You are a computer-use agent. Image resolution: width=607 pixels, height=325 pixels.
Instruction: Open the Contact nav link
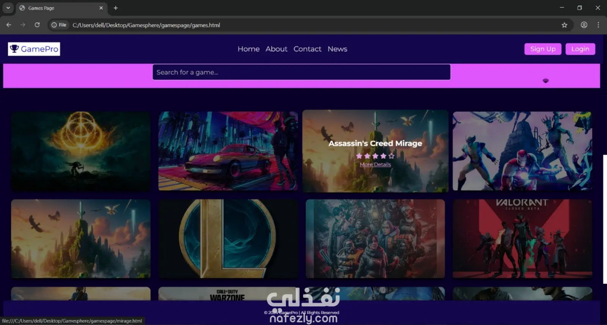(x=307, y=49)
